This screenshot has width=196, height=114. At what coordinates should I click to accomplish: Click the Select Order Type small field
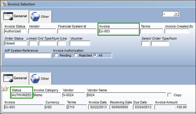click(146, 44)
